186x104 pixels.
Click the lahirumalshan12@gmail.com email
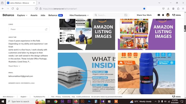pos(21,76)
